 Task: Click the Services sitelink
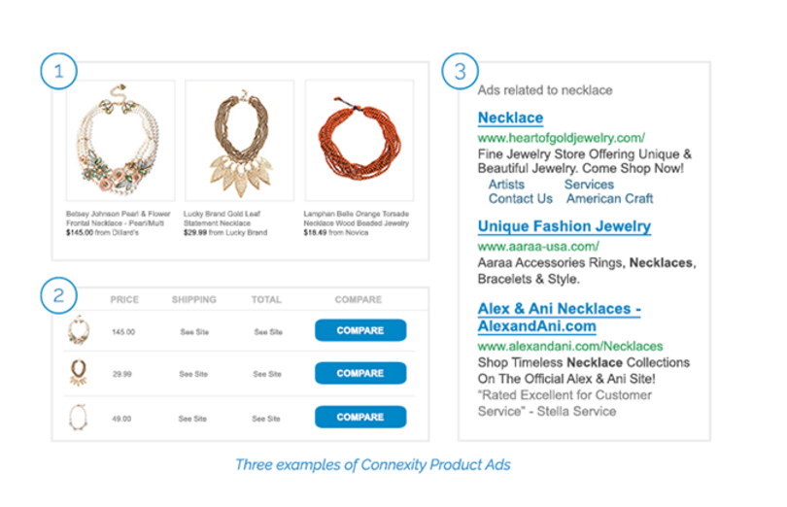tap(589, 185)
